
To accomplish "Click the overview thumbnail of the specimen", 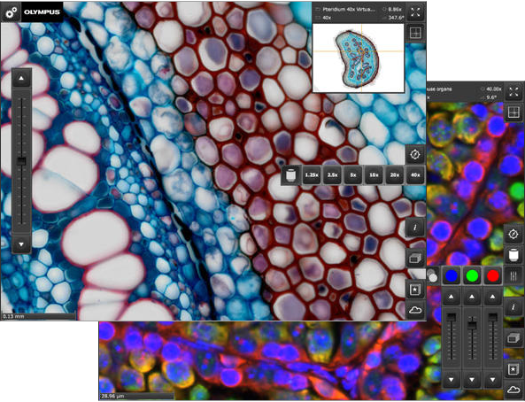I will tap(359, 58).
